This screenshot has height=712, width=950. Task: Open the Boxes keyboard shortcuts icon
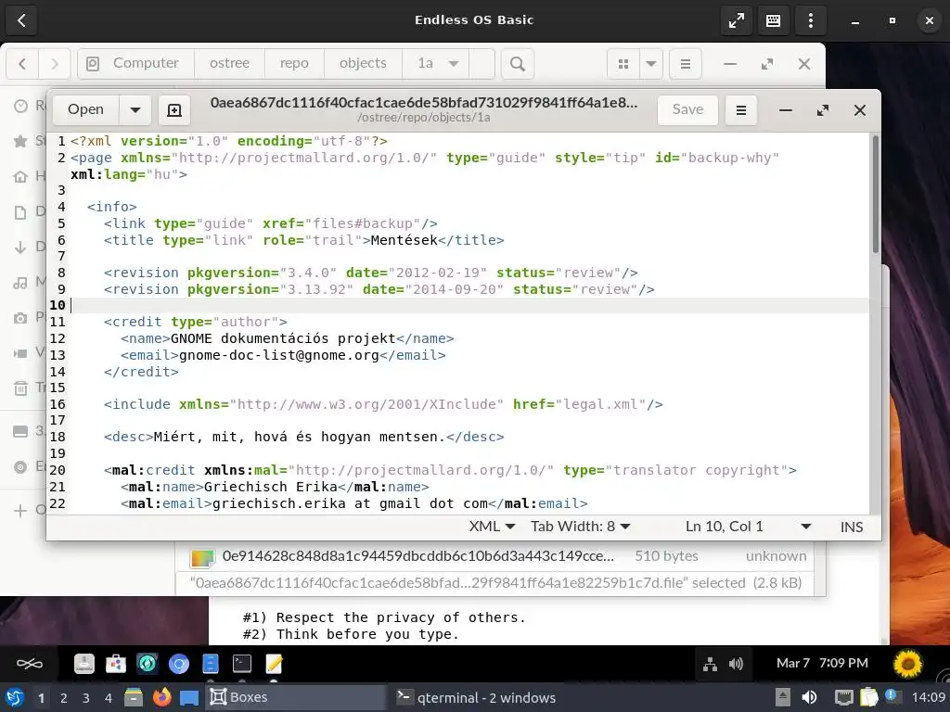pos(773,20)
